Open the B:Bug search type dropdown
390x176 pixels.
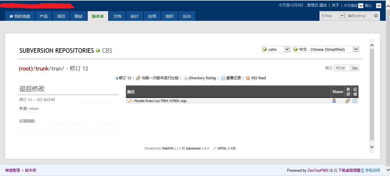[x=333, y=16]
